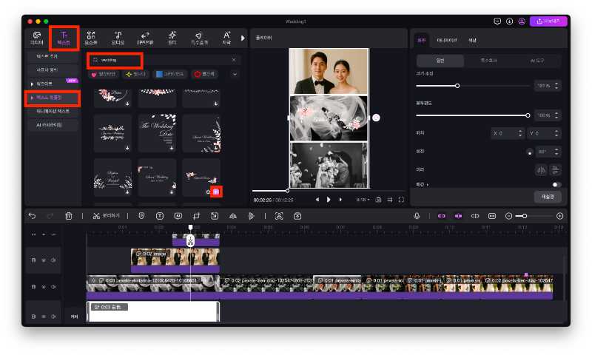
Task: Open the 9:16 aspect ratio dropdown
Action: coord(363,200)
